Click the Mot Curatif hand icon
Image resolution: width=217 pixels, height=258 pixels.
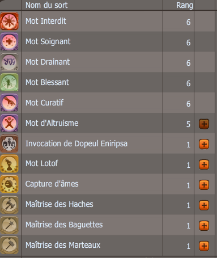coord(9,103)
